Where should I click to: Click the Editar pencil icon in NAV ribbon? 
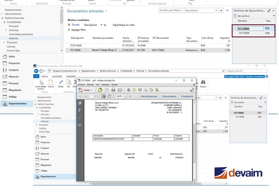click(x=61, y=84)
